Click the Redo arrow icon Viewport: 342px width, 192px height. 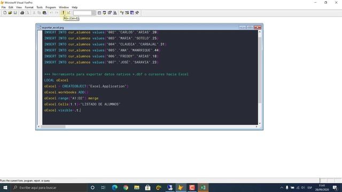(57, 13)
